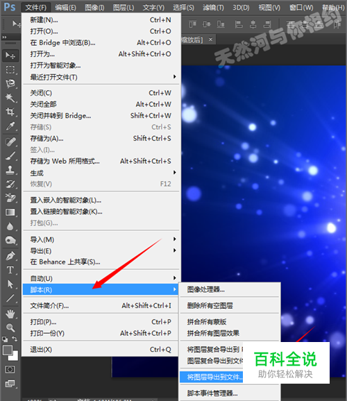This screenshot has height=401, width=347.
Task: Expand the 自动(U) submenu
Action: [x=101, y=278]
